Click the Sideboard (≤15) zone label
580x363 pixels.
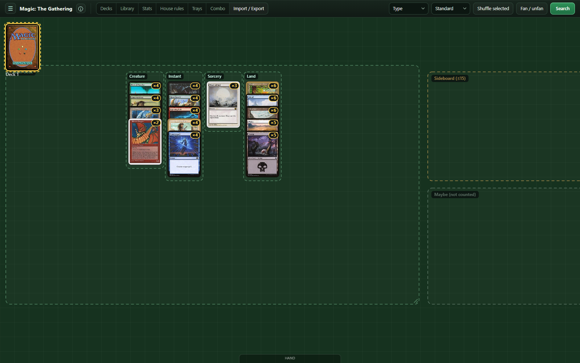(450, 78)
